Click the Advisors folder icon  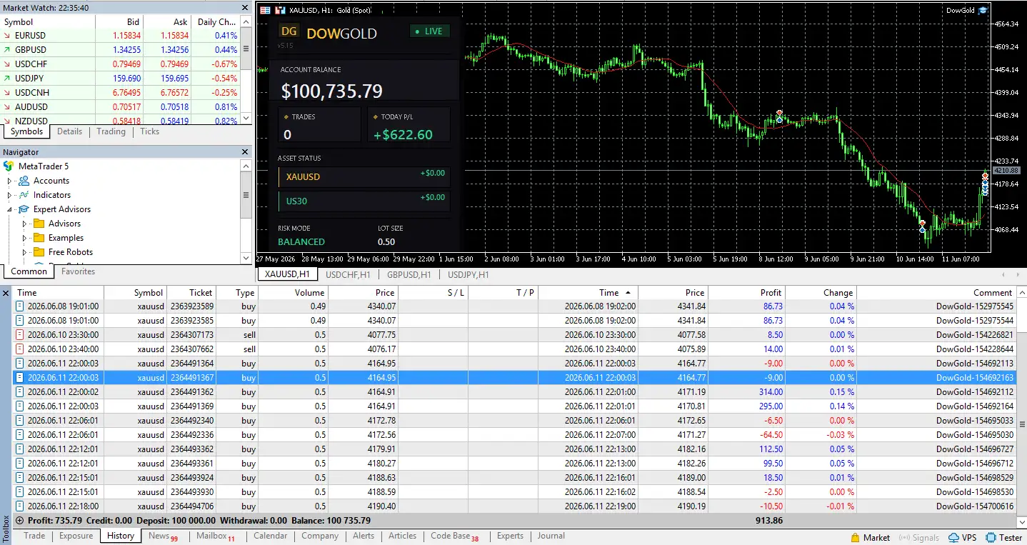(x=39, y=224)
